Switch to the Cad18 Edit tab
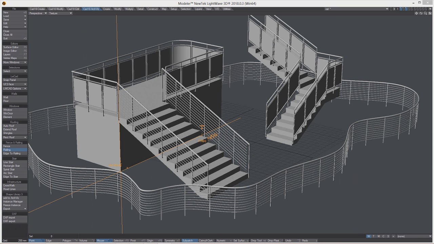This screenshot has height=244, width=434. (73, 9)
